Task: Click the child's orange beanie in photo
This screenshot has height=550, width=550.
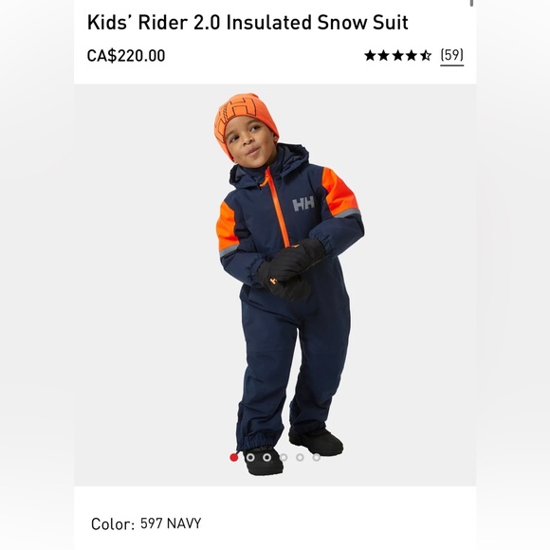Action: pyautogui.click(x=245, y=118)
